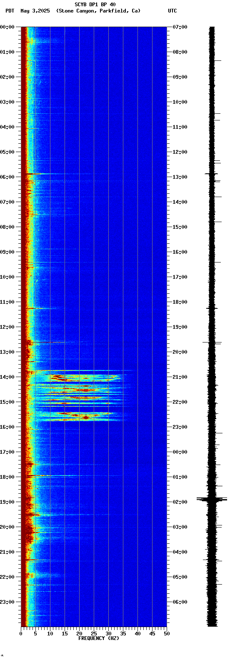Click the '17:00' PDT time label
The width and height of the screenshot is (230, 660).
pyautogui.click(x=7, y=452)
